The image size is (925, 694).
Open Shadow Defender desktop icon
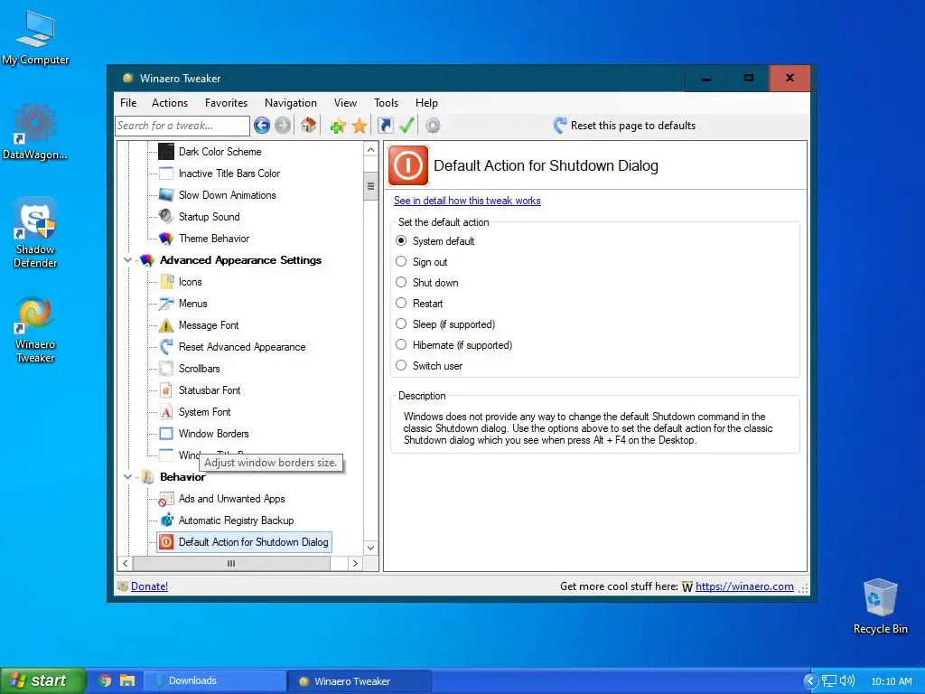point(35,233)
